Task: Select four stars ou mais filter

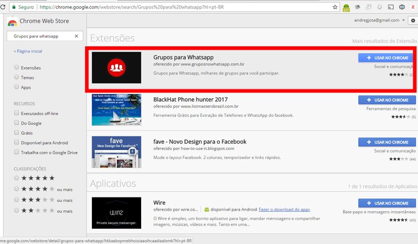Action: point(17,189)
